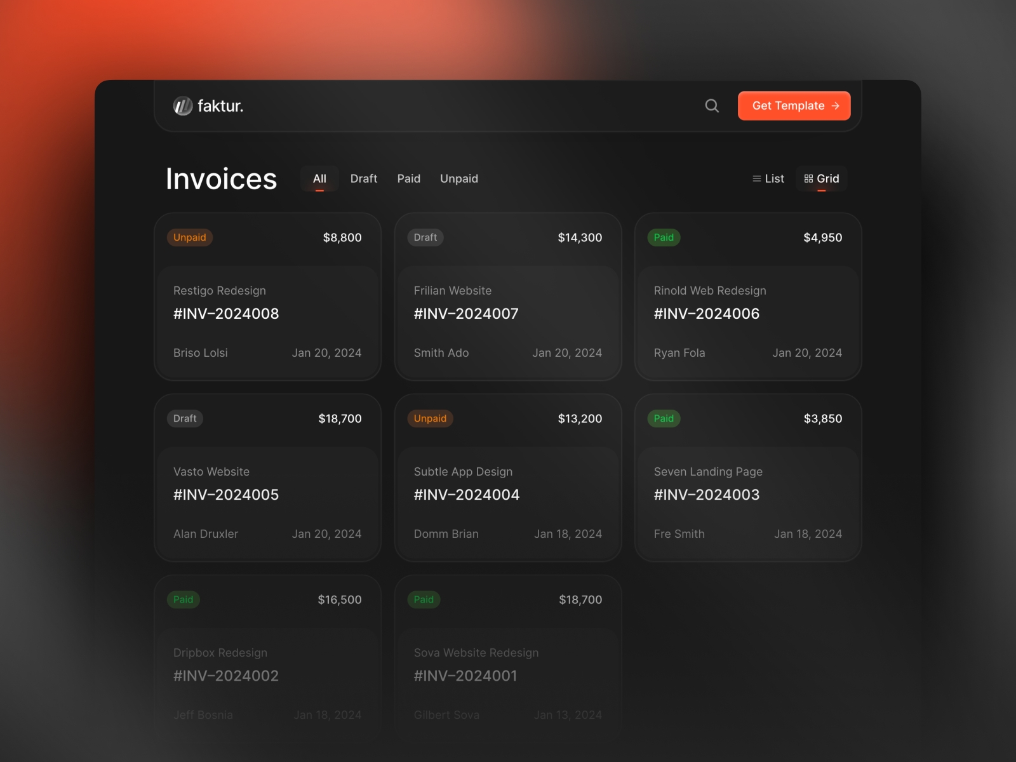
Task: Click the Get Template button
Action: click(794, 106)
